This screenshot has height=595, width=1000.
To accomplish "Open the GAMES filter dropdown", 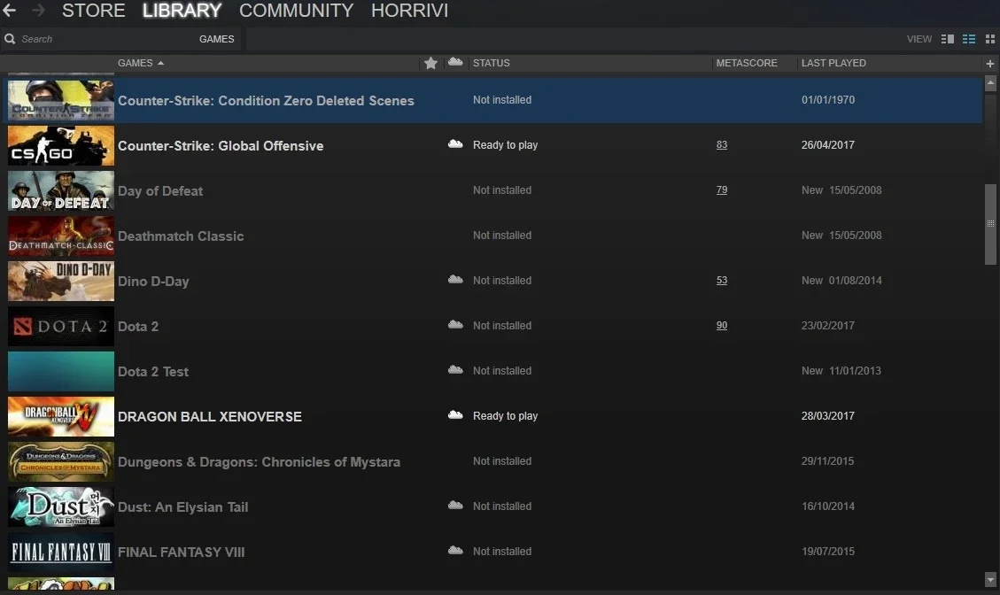I will [x=216, y=39].
